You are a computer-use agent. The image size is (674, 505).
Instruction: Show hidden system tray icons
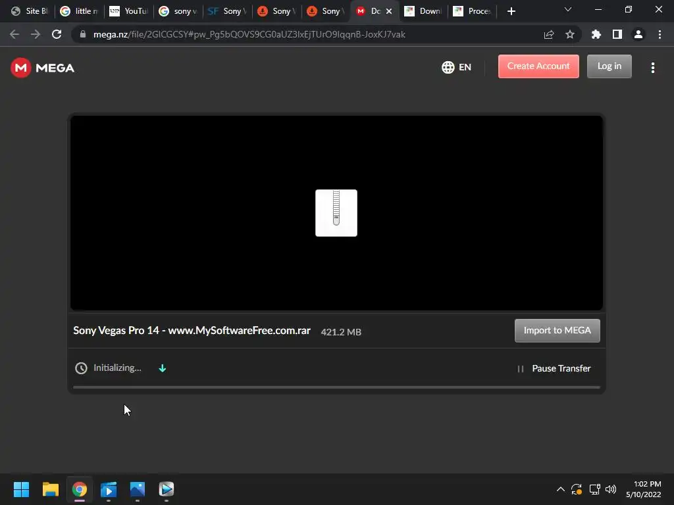[561, 489]
